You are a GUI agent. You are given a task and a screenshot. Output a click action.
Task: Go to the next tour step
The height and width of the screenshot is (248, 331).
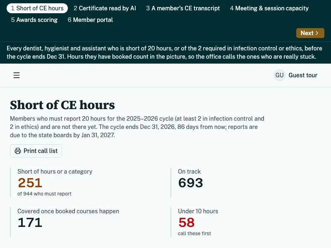click(310, 33)
